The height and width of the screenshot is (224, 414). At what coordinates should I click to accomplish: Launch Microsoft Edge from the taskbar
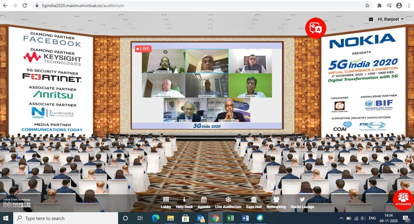tap(156, 218)
